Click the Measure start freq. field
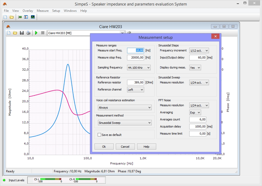 tap(135, 50)
